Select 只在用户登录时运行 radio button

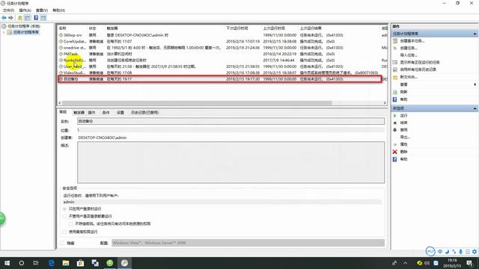click(x=64, y=209)
